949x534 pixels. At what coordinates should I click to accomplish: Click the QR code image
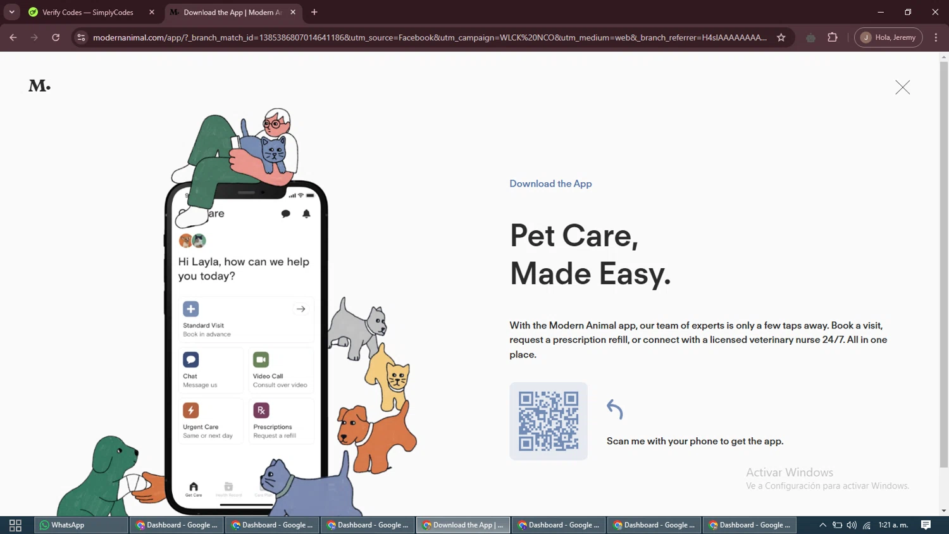[549, 421]
